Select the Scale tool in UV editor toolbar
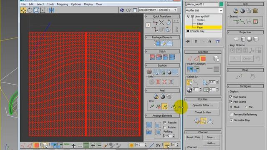 point(36,10)
